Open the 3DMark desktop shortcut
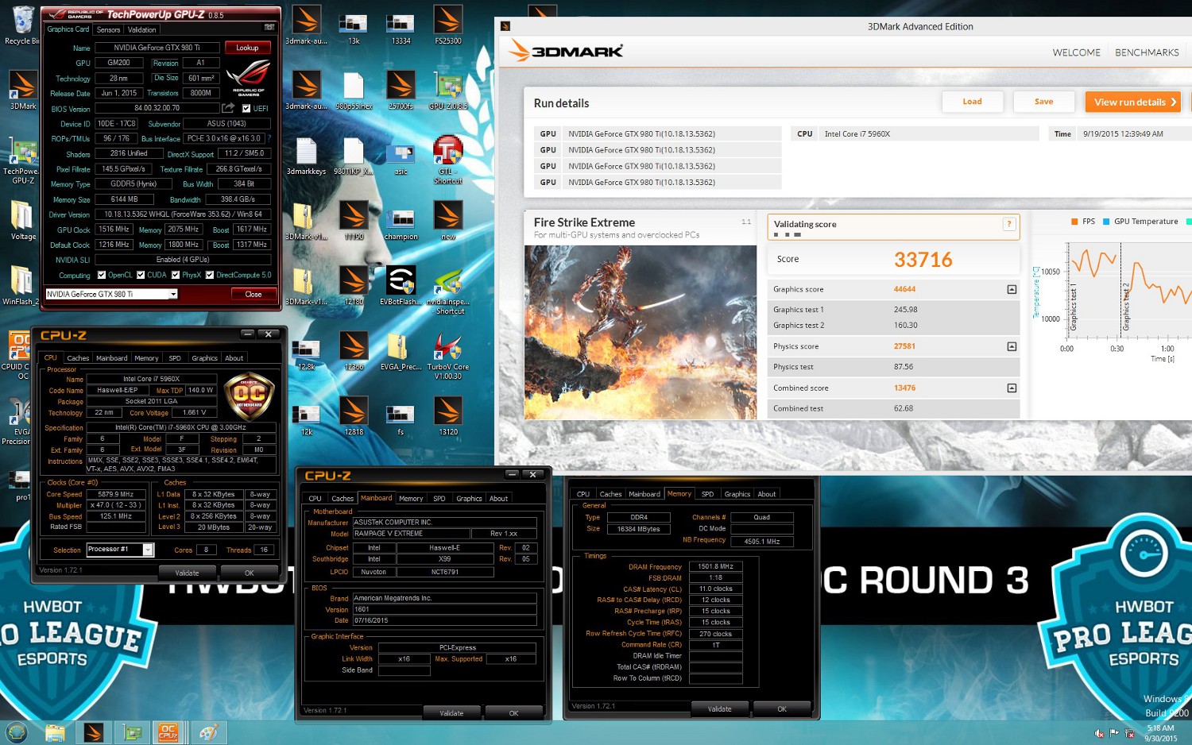The height and width of the screenshot is (745, 1192). pyautogui.click(x=23, y=90)
